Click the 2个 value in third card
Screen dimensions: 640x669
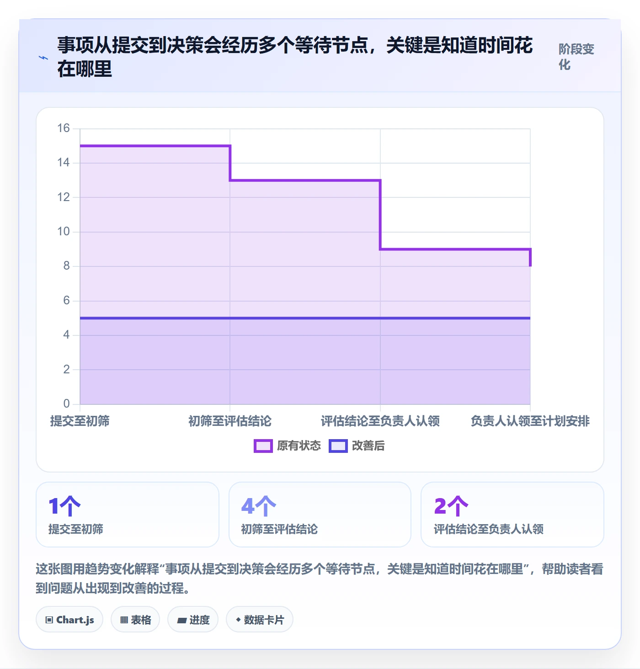[x=451, y=506]
